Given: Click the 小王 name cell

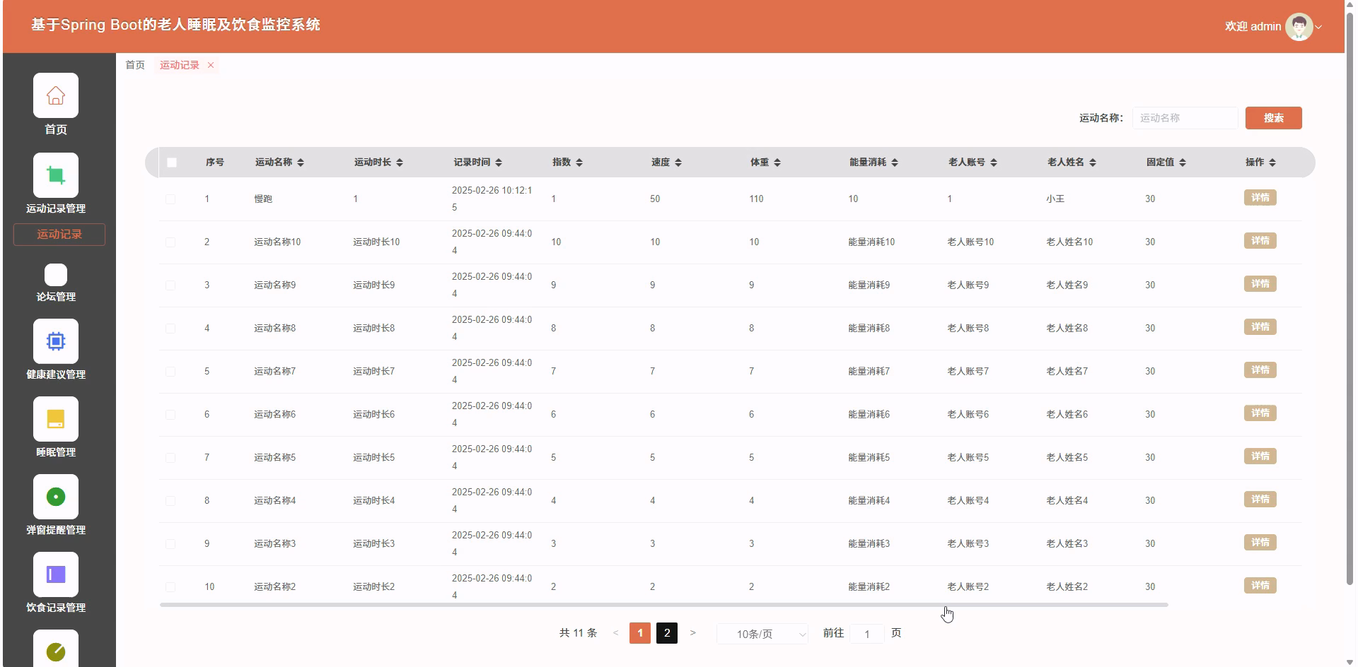Looking at the screenshot, I should click(1055, 199).
